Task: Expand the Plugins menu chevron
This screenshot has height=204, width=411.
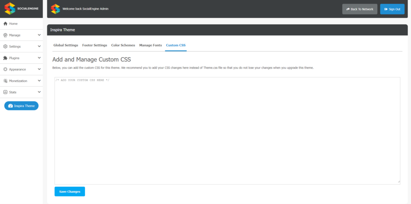Action: 39,58
